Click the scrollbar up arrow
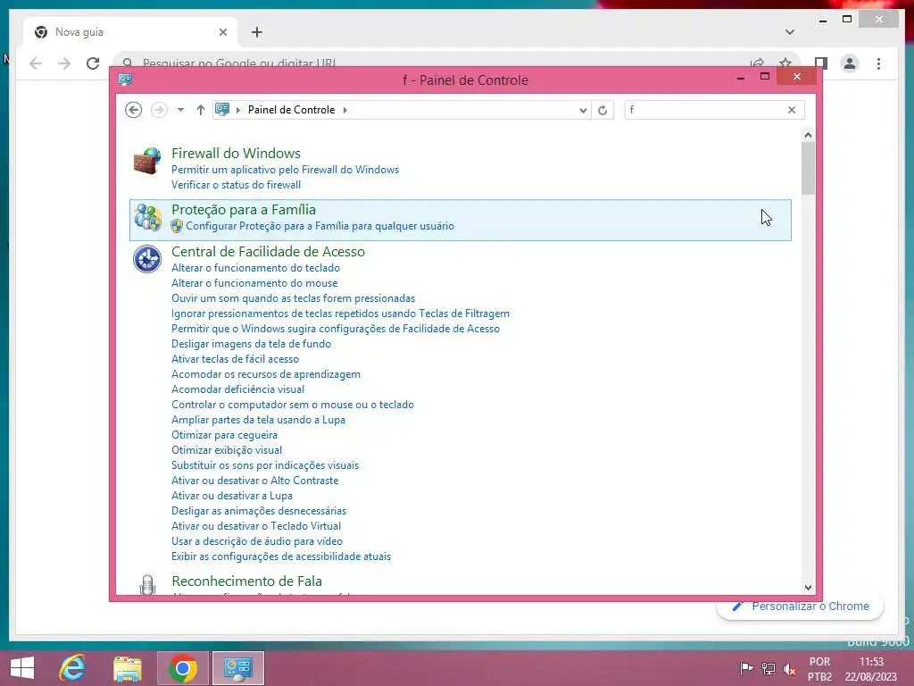The width and height of the screenshot is (914, 686). click(807, 136)
